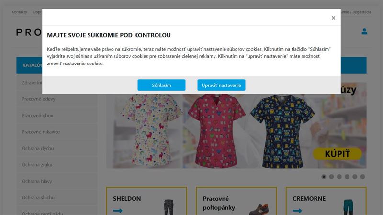The width and height of the screenshot is (383, 215).
Task: Select the second carousel dot
Action: click(x=331, y=177)
